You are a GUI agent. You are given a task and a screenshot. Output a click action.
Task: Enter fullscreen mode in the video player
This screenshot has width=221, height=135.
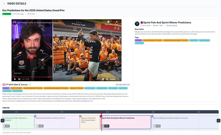tap(118, 79)
